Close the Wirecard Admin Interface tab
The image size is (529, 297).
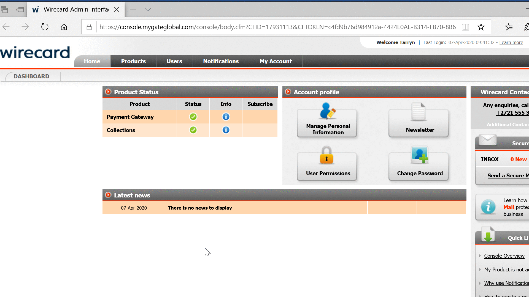click(x=117, y=9)
